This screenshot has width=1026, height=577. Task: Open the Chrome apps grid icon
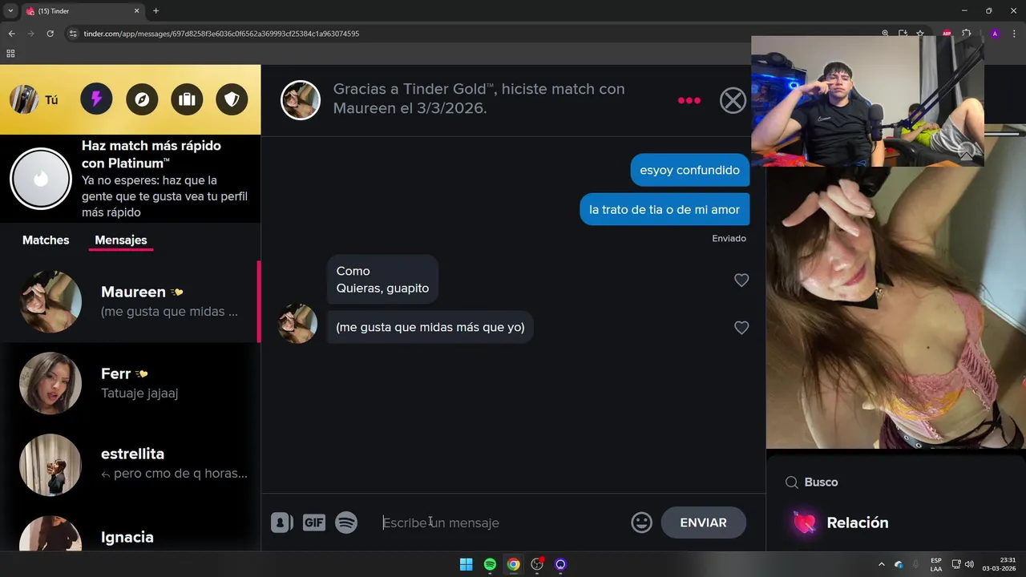pyautogui.click(x=10, y=54)
